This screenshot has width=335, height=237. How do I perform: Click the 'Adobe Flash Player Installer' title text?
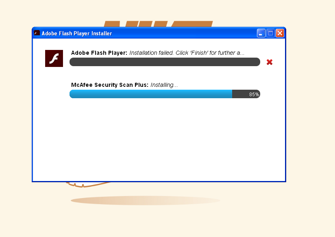click(x=77, y=34)
